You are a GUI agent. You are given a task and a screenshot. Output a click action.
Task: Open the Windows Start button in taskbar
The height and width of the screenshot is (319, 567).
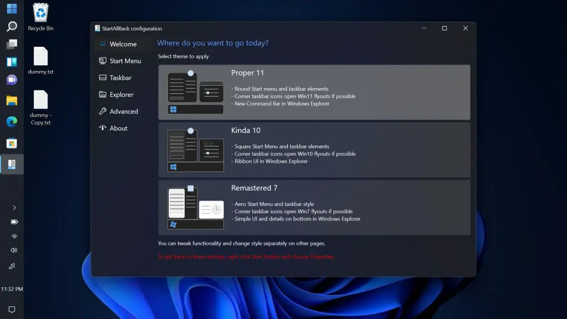(x=12, y=8)
